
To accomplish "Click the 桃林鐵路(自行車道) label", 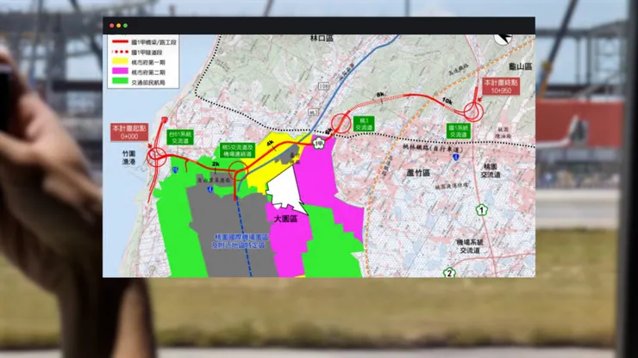I will pos(433,149).
